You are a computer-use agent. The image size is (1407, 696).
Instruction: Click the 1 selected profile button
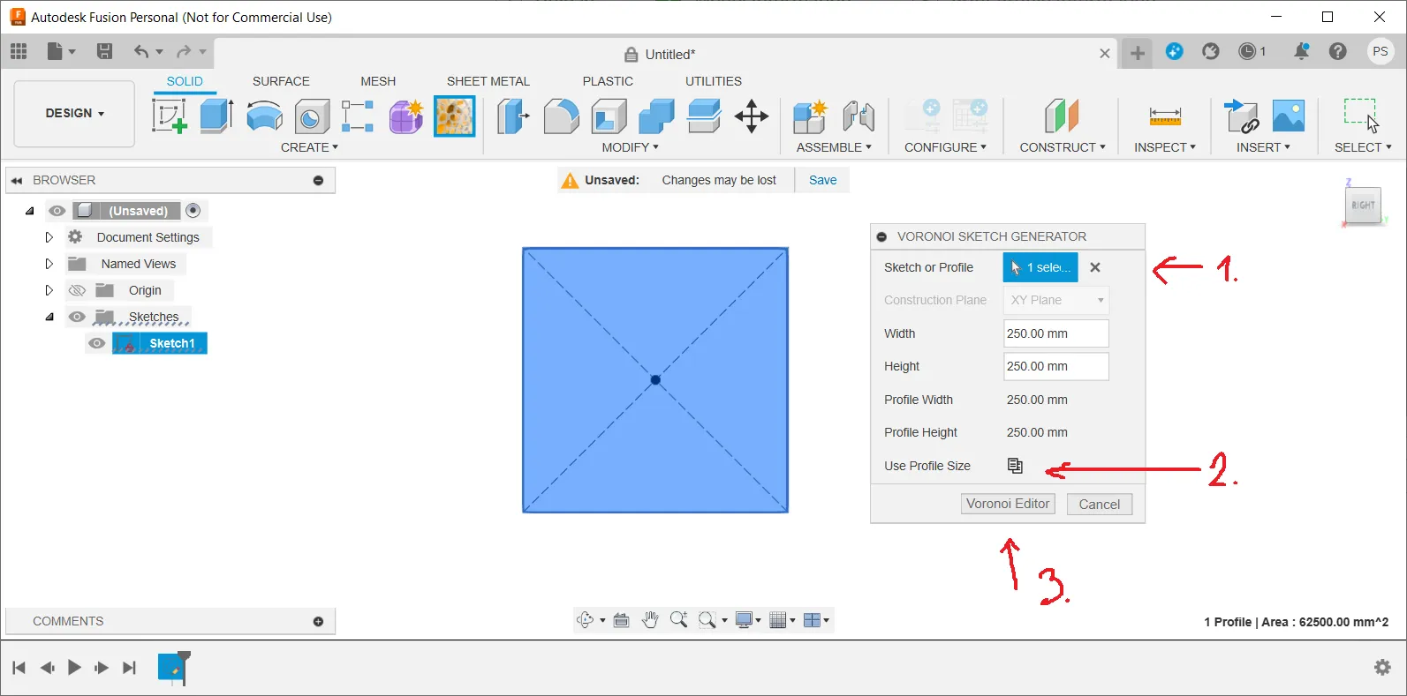1040,267
